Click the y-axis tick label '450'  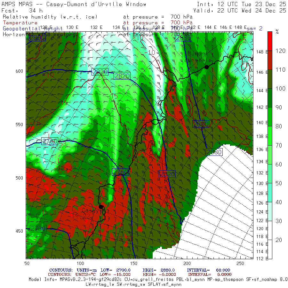coord(19,231)
